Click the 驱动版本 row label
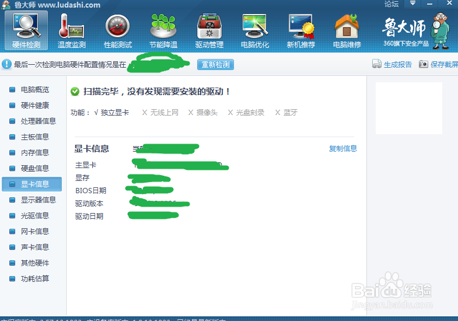Image resolution: width=458 pixels, height=321 pixels. (89, 204)
